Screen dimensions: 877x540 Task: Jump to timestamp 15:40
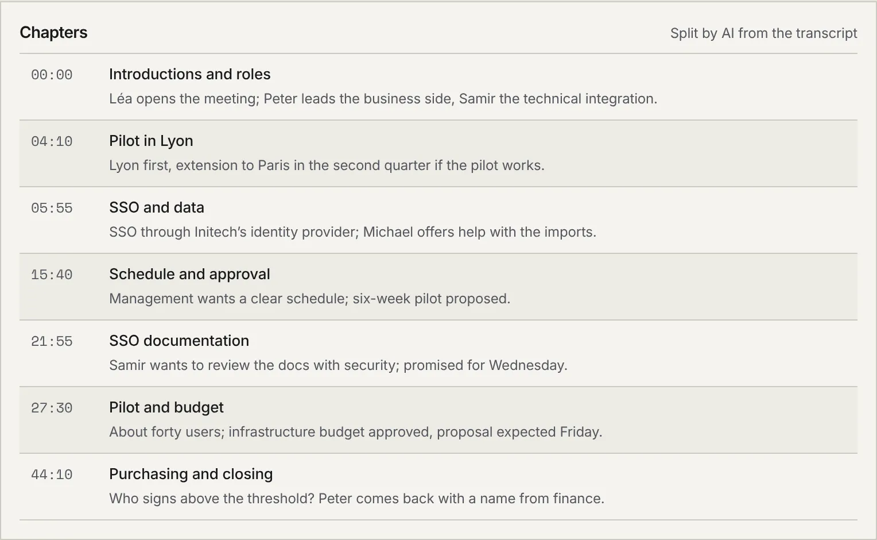(x=52, y=275)
